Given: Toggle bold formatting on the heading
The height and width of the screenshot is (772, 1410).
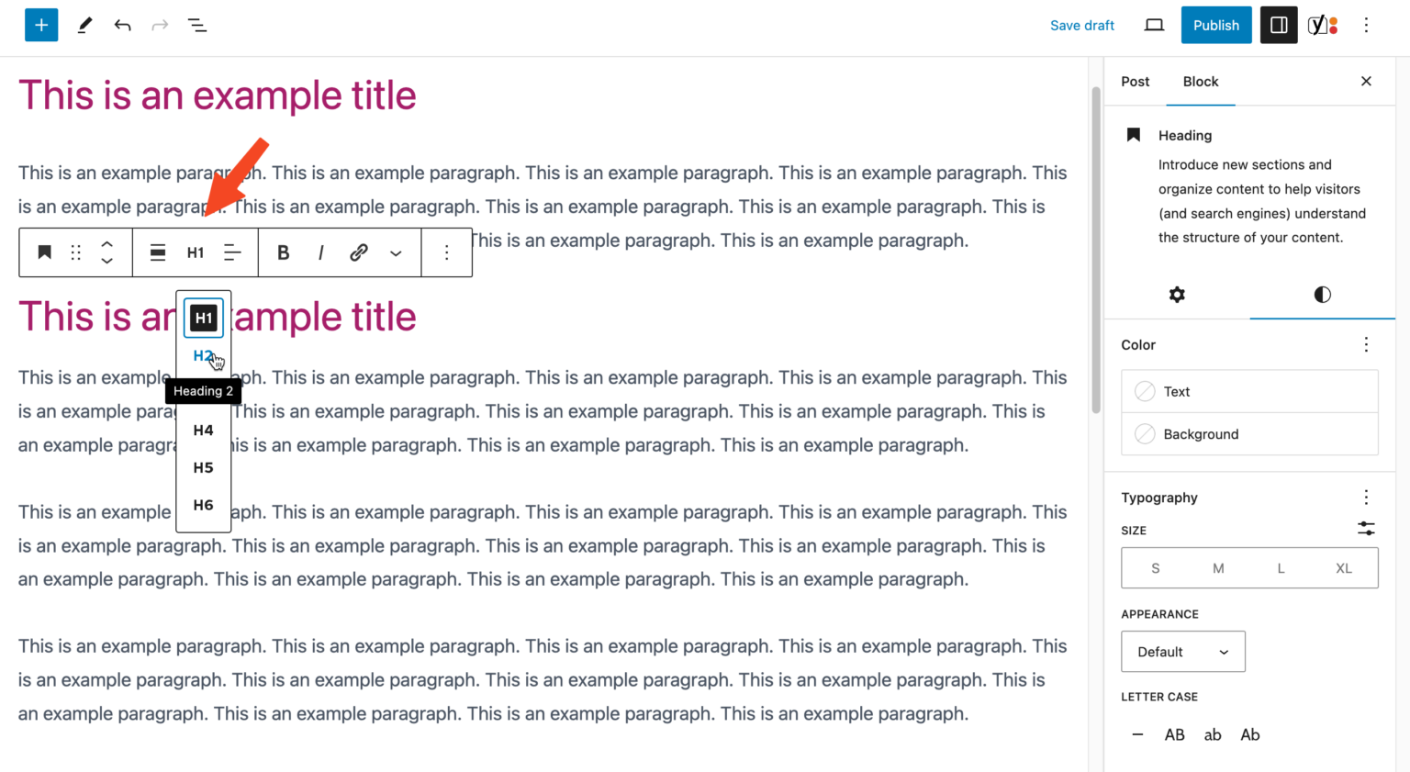Looking at the screenshot, I should click(x=283, y=252).
